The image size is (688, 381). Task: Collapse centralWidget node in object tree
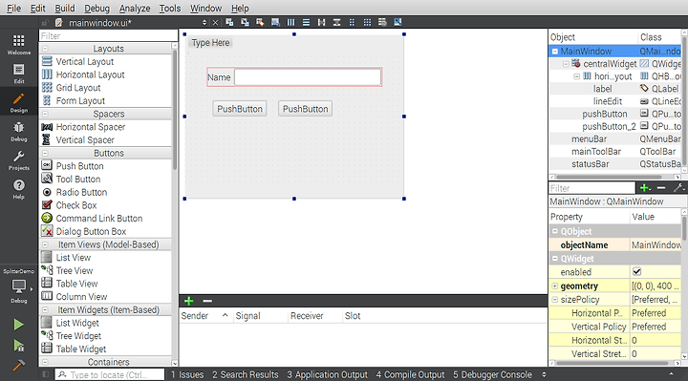click(x=566, y=64)
